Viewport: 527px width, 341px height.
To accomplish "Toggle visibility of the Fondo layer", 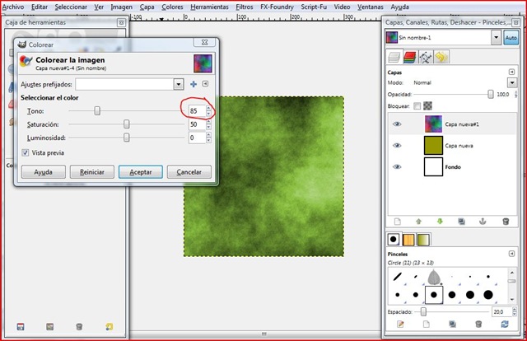I will pos(398,166).
